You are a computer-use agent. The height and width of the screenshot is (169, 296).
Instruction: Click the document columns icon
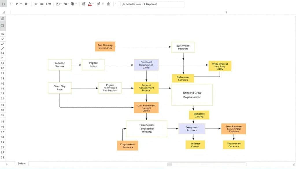click(72, 4)
